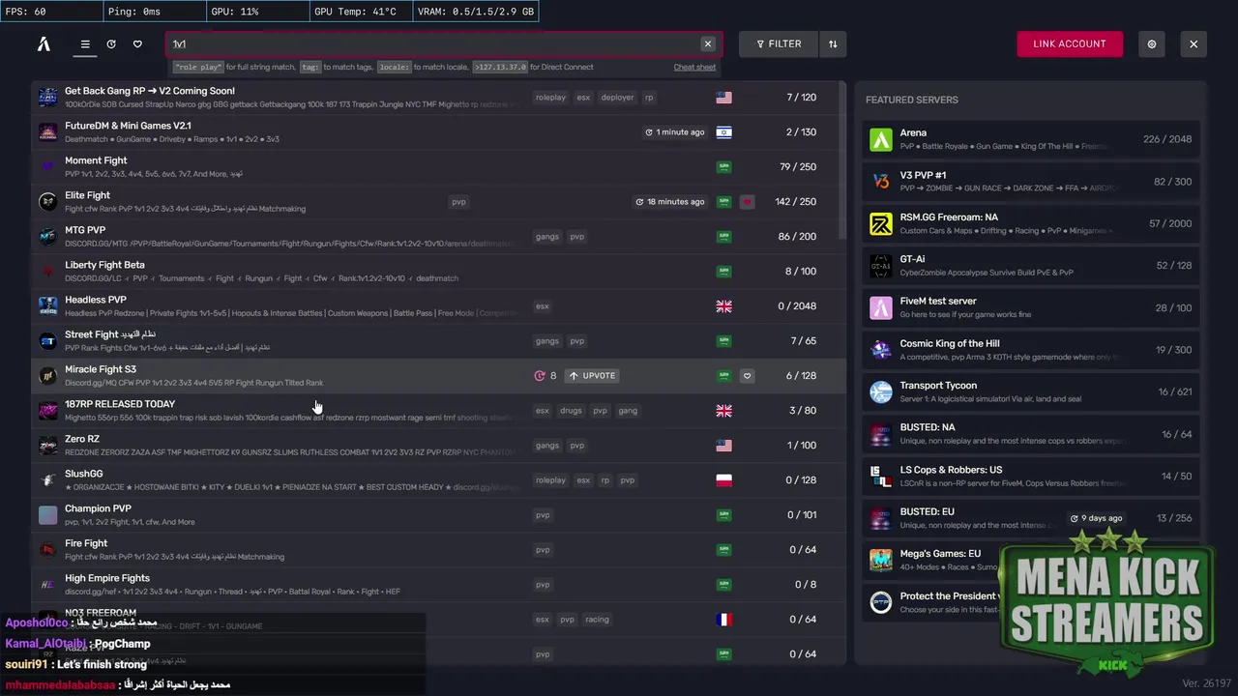
Task: Click the LINK ACCOUNT button
Action: [1070, 44]
